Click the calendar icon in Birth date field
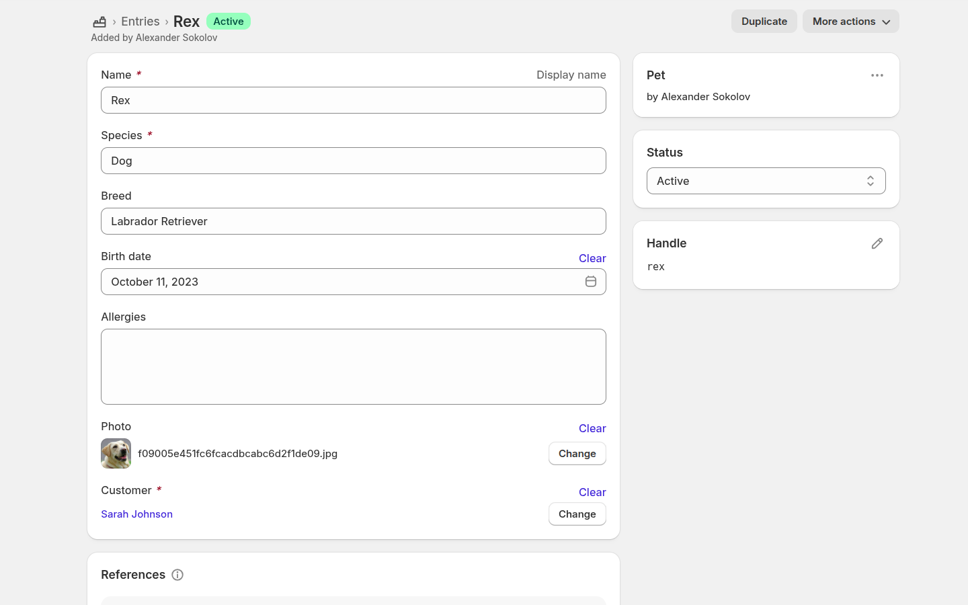This screenshot has width=968, height=605. tap(591, 282)
